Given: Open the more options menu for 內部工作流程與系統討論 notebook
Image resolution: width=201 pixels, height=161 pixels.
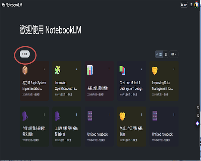Looking at the screenshot, I should (141, 114).
